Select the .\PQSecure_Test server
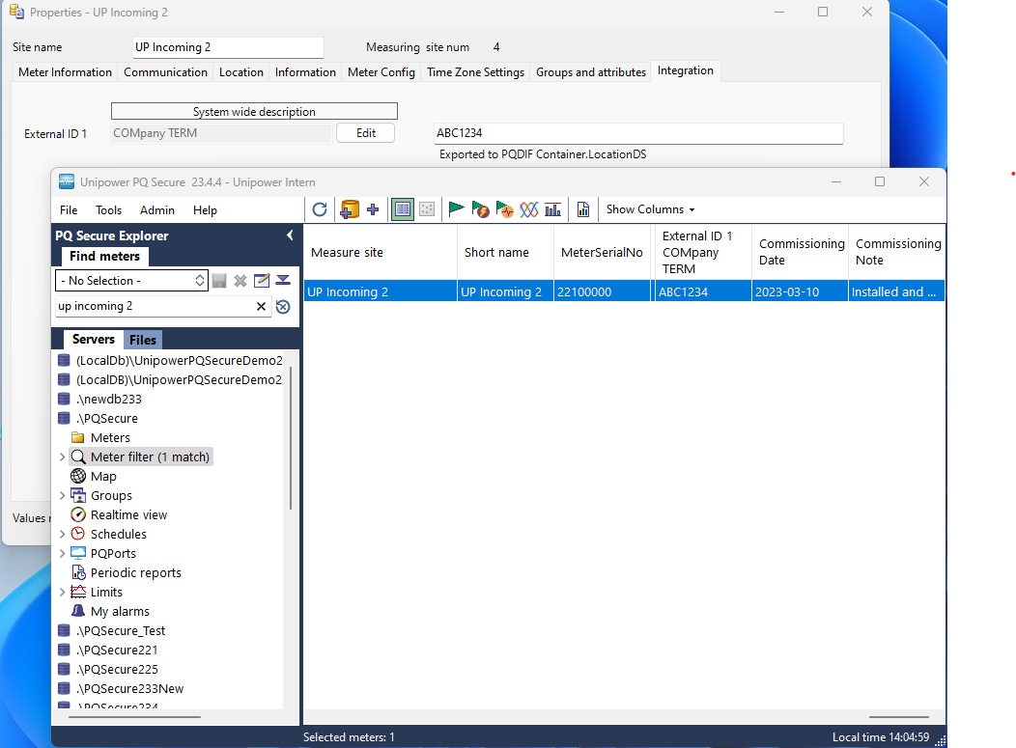The height and width of the screenshot is (748, 1016). (121, 630)
